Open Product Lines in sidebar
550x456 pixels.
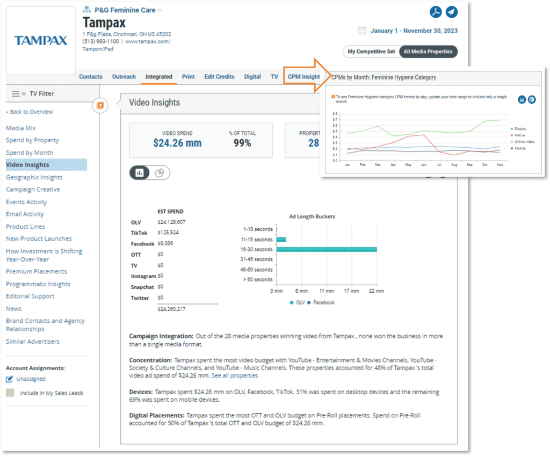[x=26, y=226]
